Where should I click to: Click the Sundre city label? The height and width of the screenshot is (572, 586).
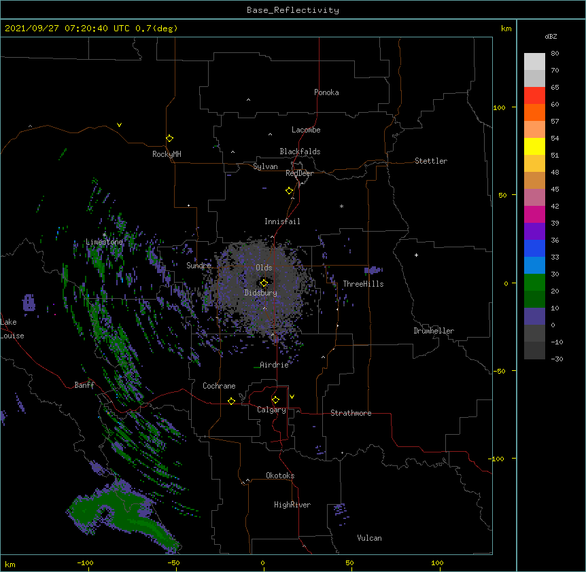coord(199,266)
